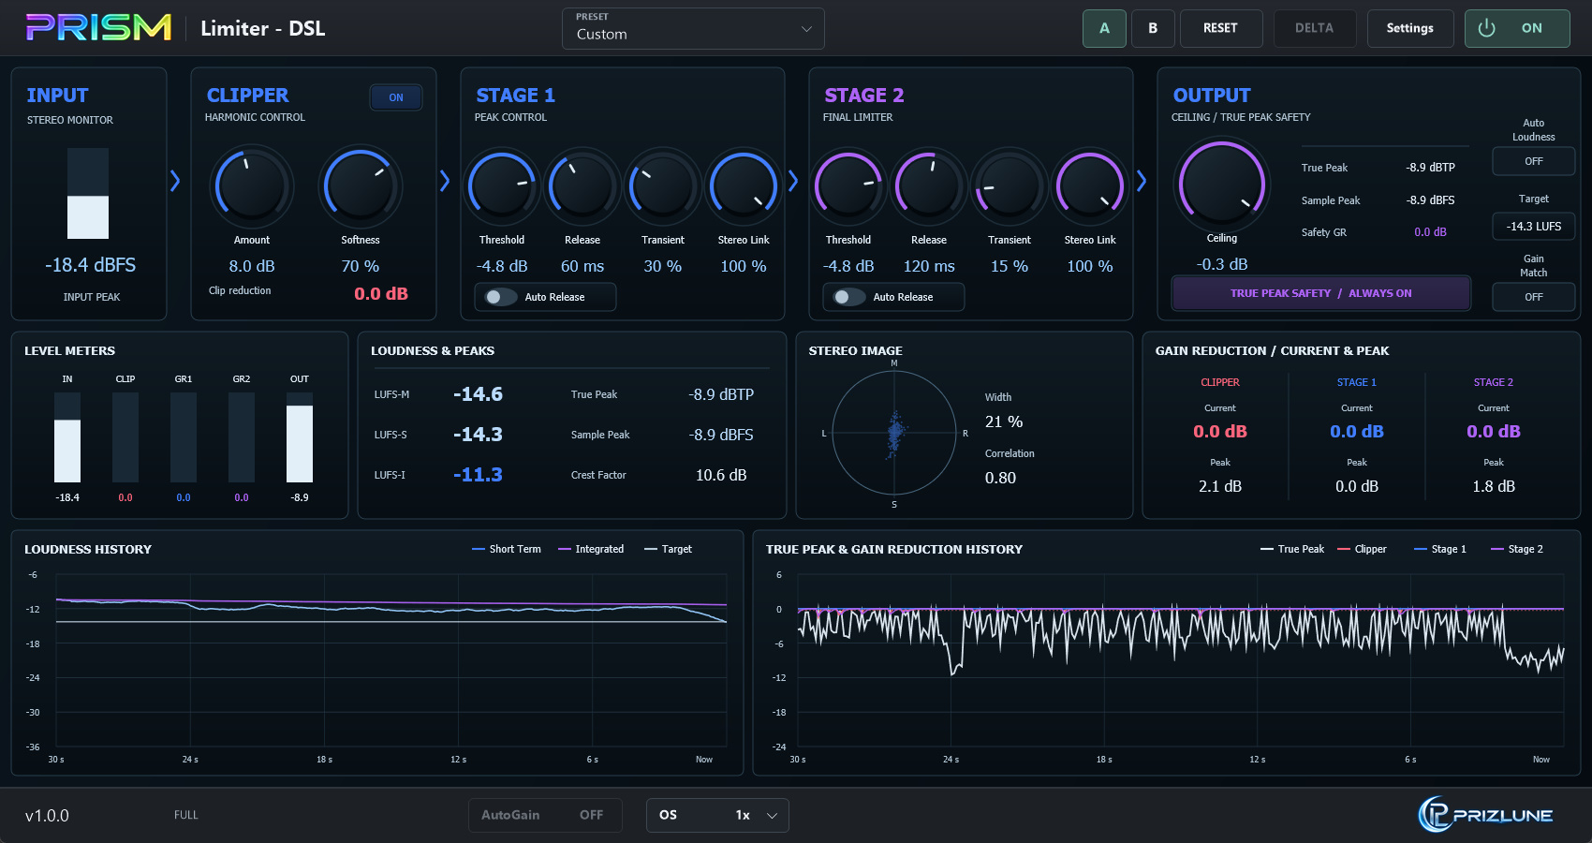Image resolution: width=1592 pixels, height=843 pixels.
Task: Toggle Auto Loudness OFF button
Action: 1534,161
